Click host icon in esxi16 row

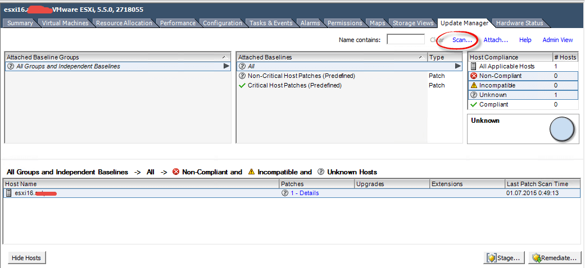tap(9, 193)
